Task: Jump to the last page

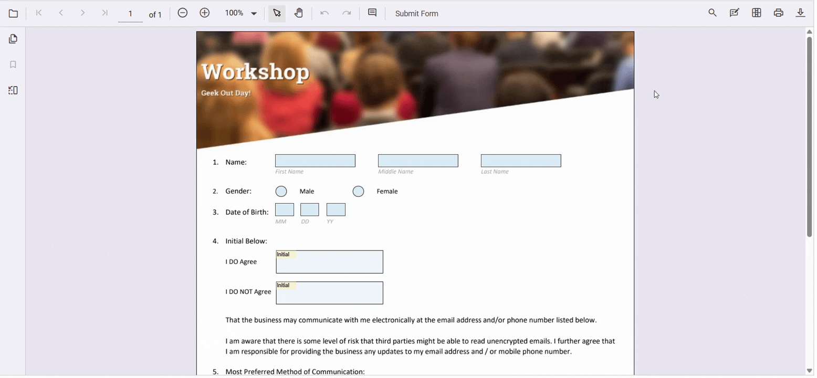Action: (x=104, y=13)
